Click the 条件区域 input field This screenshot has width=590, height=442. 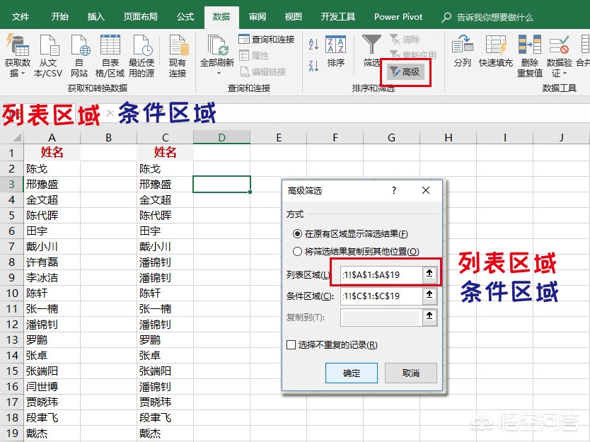(381, 296)
